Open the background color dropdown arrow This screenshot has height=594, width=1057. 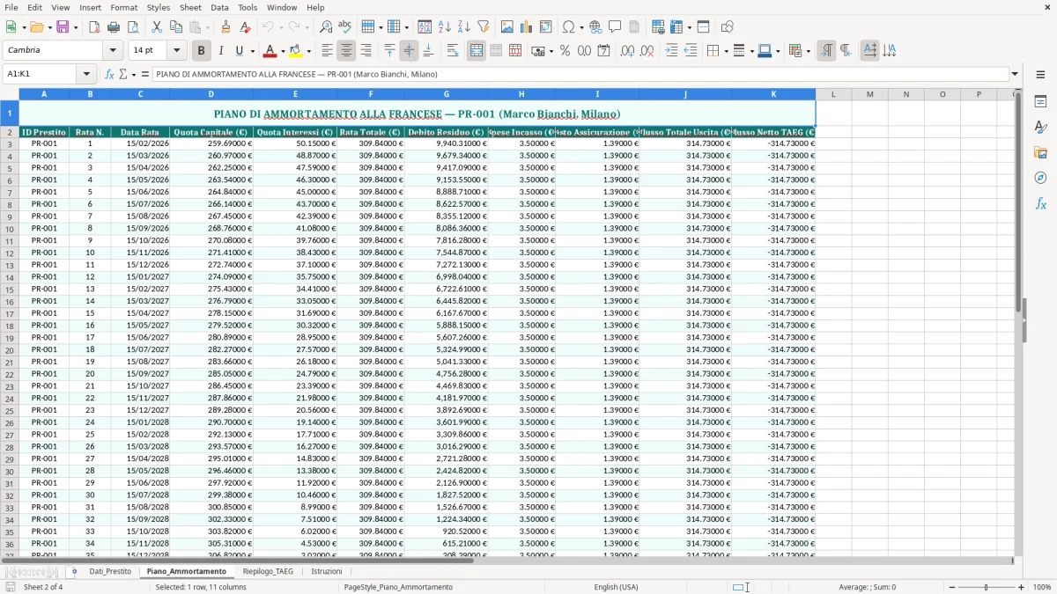[x=308, y=50]
